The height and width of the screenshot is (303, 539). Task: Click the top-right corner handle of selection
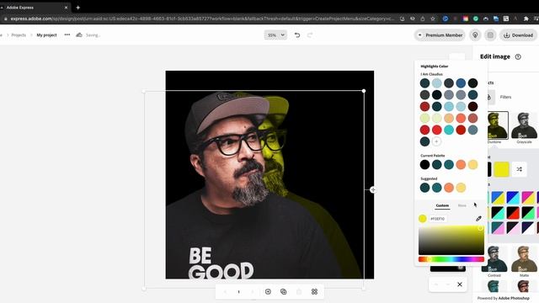pyautogui.click(x=364, y=91)
